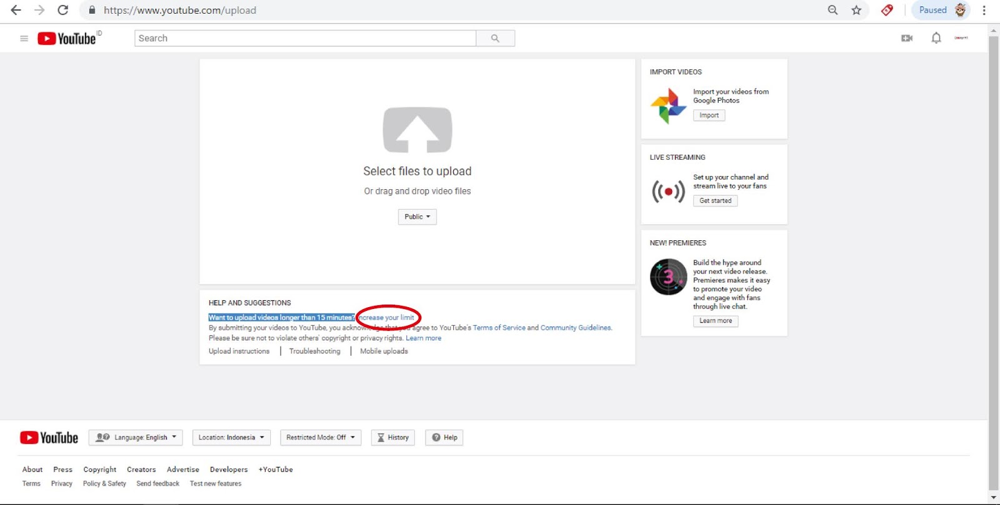
Task: Click the 'Increase your limit' link
Action: 386,318
